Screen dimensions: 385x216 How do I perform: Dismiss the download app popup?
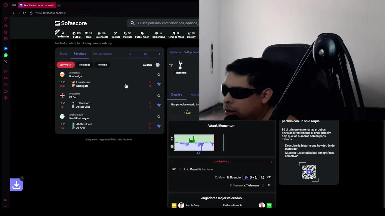tap(22, 178)
